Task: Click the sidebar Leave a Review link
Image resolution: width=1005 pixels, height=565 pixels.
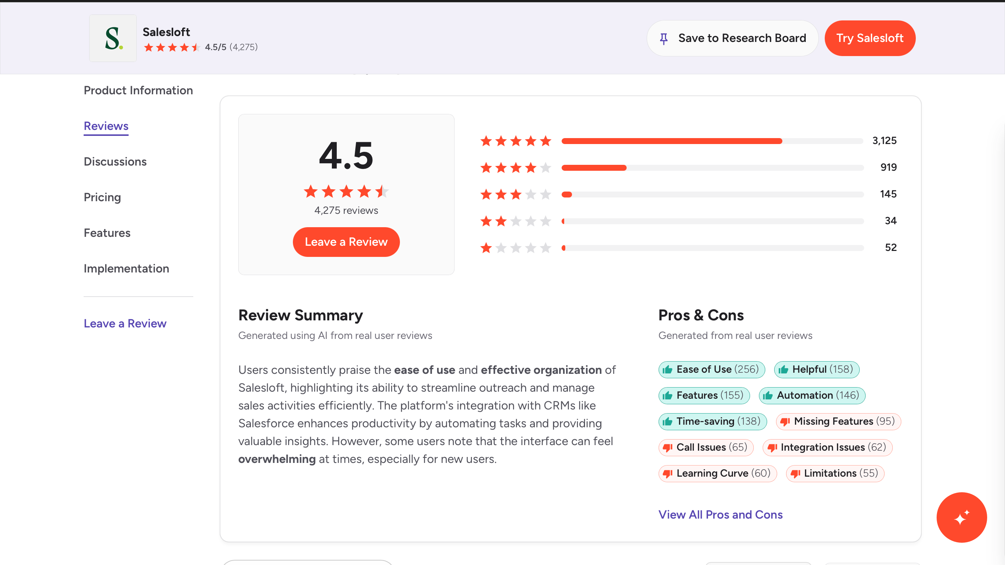Action: tap(125, 323)
